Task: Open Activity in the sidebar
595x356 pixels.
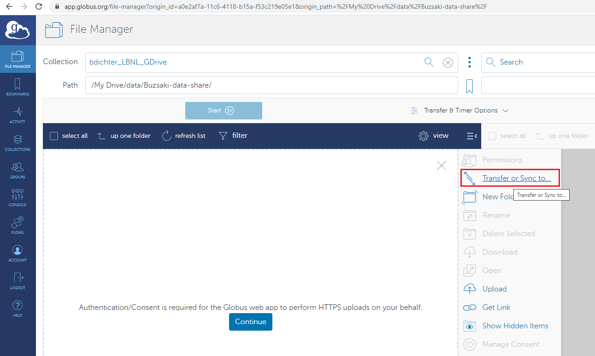Action: (18, 114)
